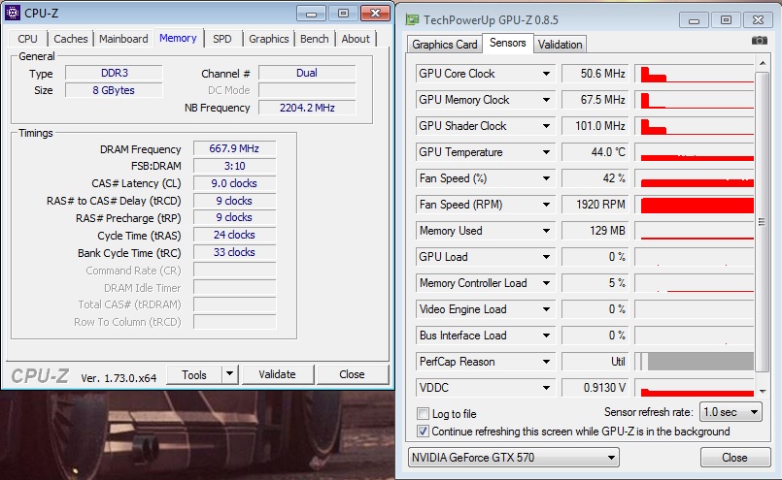The height and width of the screenshot is (480, 782).
Task: Open the GPU Core Clock sensor dropdown
Action: click(547, 74)
